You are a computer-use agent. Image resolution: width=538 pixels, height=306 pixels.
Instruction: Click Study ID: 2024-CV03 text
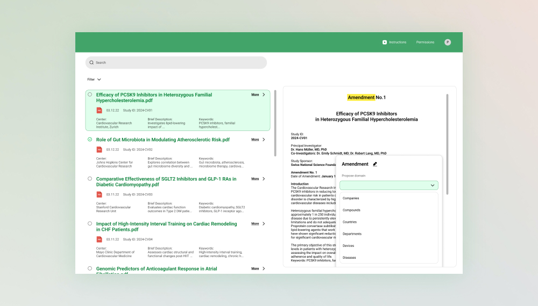(x=138, y=194)
